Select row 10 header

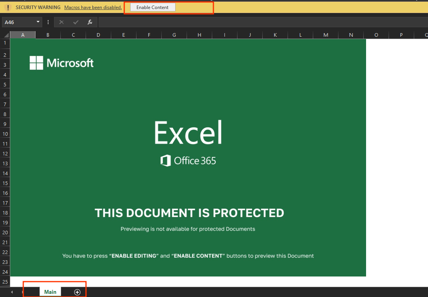tap(5, 134)
